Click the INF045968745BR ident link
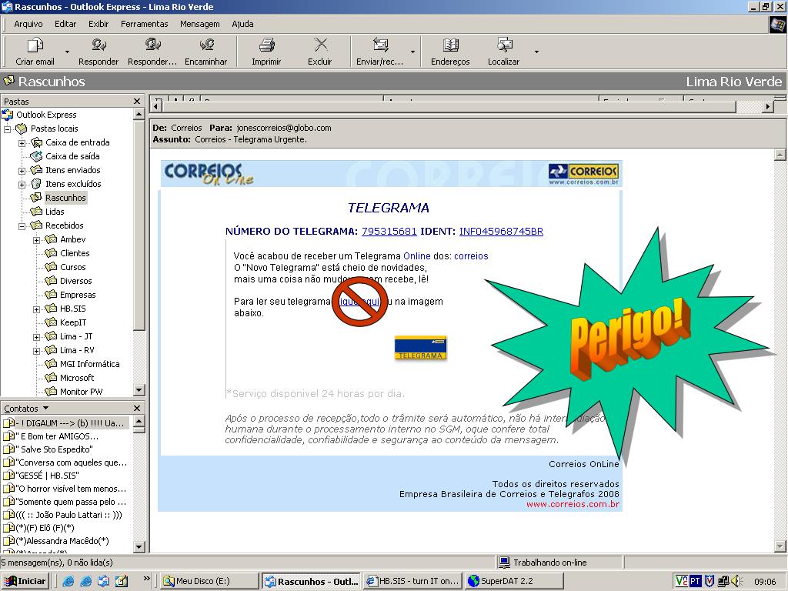 click(501, 231)
